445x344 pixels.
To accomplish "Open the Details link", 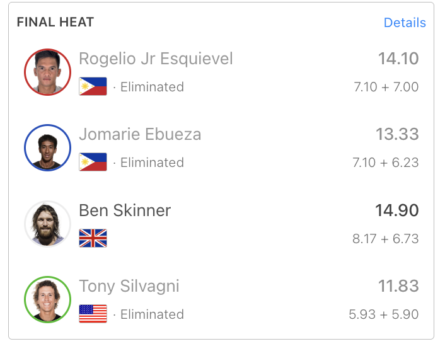I will [x=405, y=23].
